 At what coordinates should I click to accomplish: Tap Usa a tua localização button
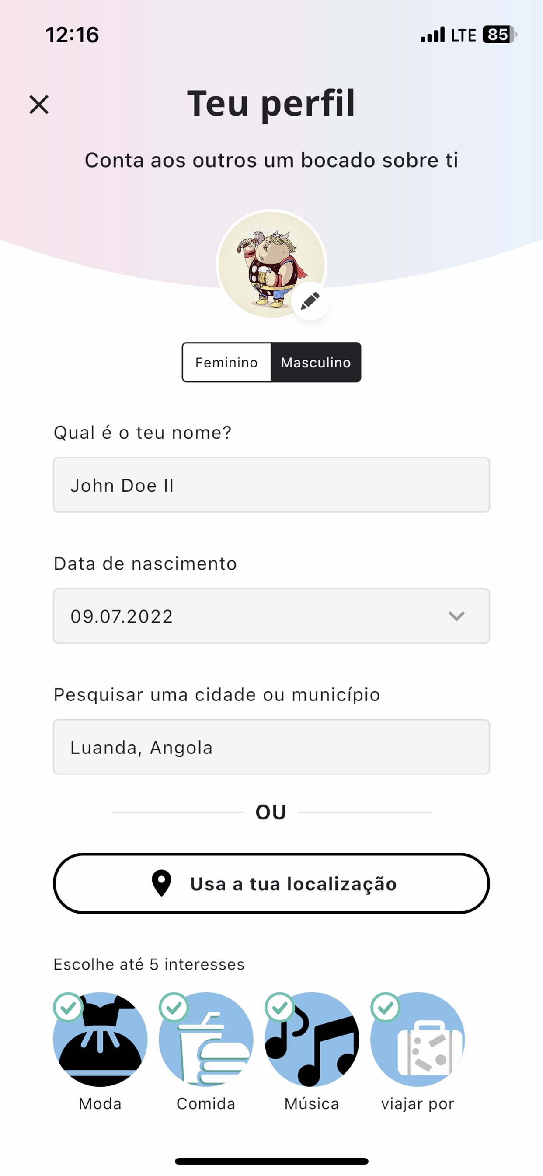click(x=271, y=883)
